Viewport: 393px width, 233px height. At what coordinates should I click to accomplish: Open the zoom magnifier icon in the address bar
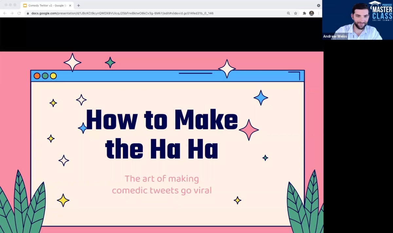point(288,13)
